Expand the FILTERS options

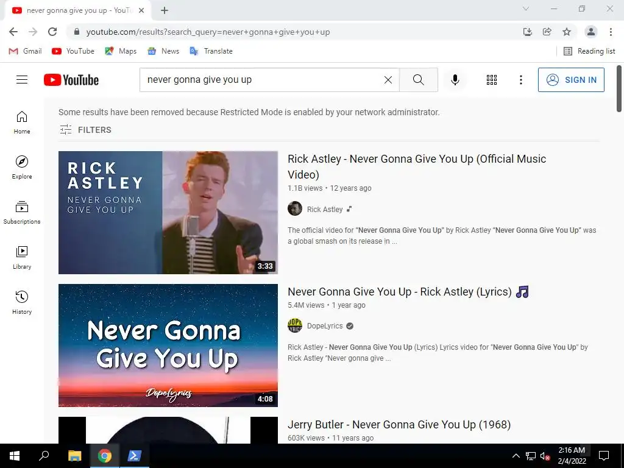(x=85, y=130)
